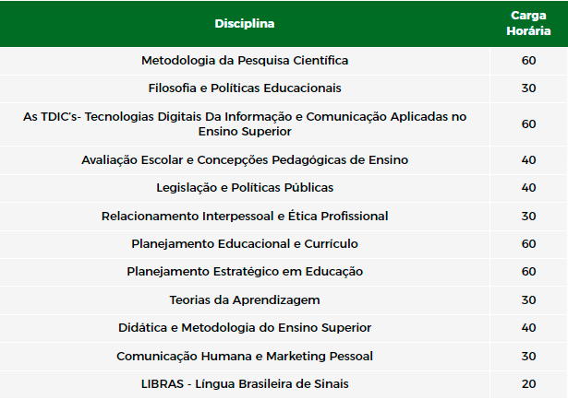Click Comunicação Humana e Marketing Pessoal

coord(245,356)
